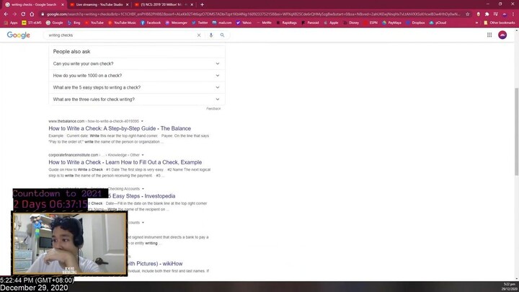The width and height of the screenshot is (519, 292).
Task: Go back to the previous page
Action: coord(6,14)
